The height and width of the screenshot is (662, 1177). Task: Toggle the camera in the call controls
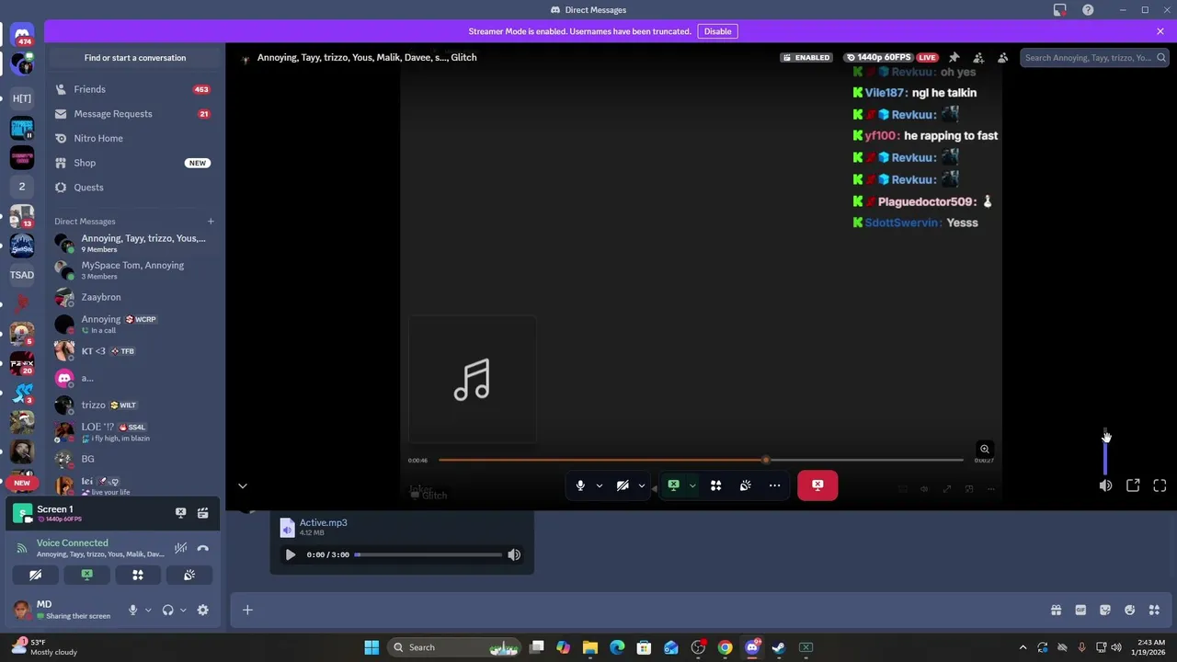(623, 485)
